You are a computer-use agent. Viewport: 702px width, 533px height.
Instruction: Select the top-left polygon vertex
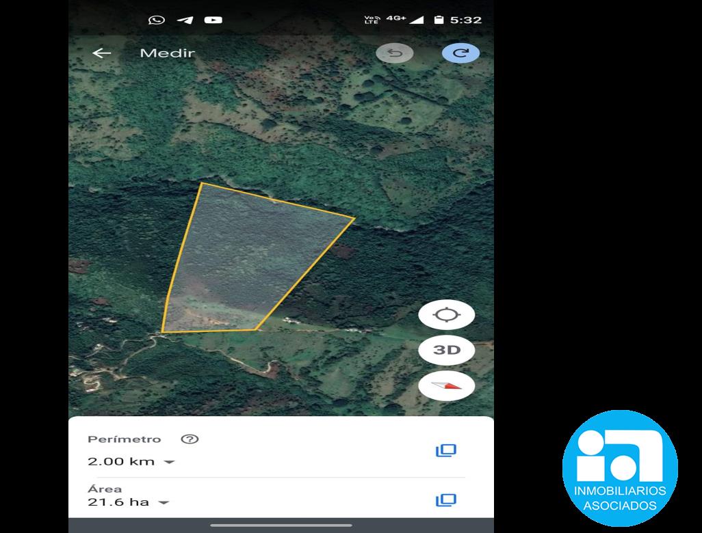202,183
